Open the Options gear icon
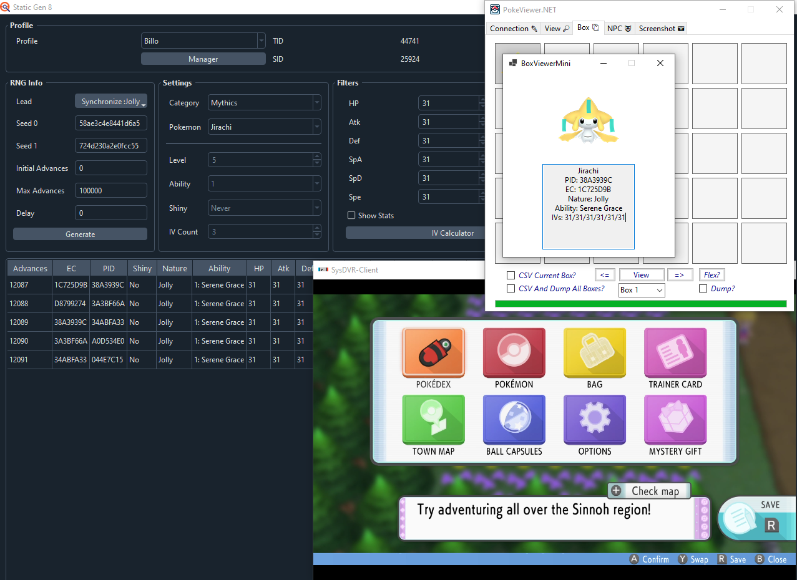797x580 pixels. pyautogui.click(x=595, y=419)
